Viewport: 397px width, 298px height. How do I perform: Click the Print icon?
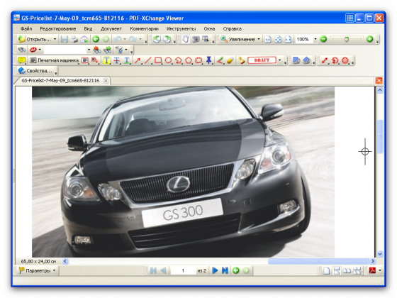point(74,39)
